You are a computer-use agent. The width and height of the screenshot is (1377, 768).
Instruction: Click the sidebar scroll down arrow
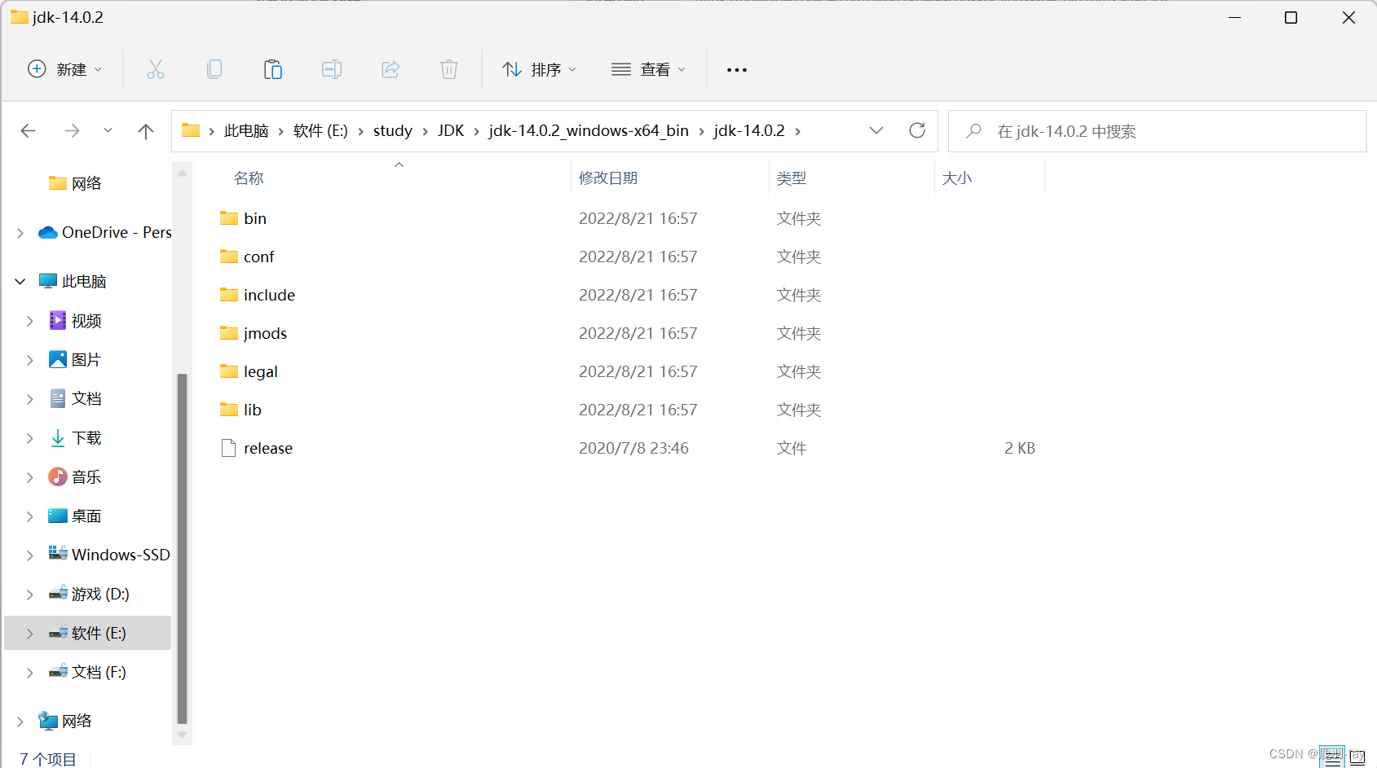pyautogui.click(x=183, y=735)
